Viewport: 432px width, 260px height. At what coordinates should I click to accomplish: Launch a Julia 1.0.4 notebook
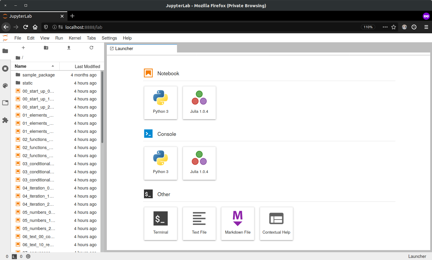pos(199,103)
